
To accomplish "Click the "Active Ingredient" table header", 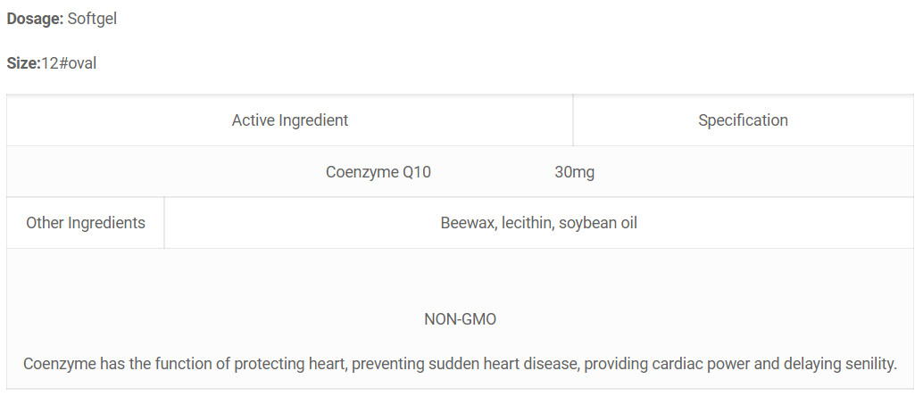I will tap(290, 120).
